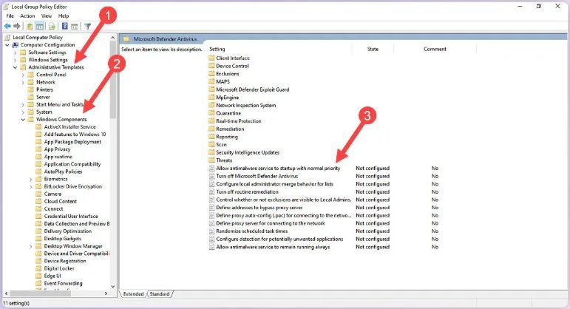Click the Device Control folder icon

click(212, 66)
